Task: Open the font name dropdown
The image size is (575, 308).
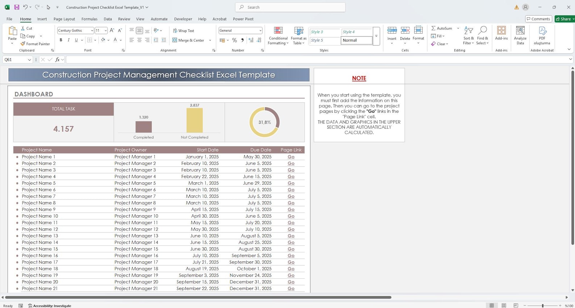Action: (x=92, y=31)
